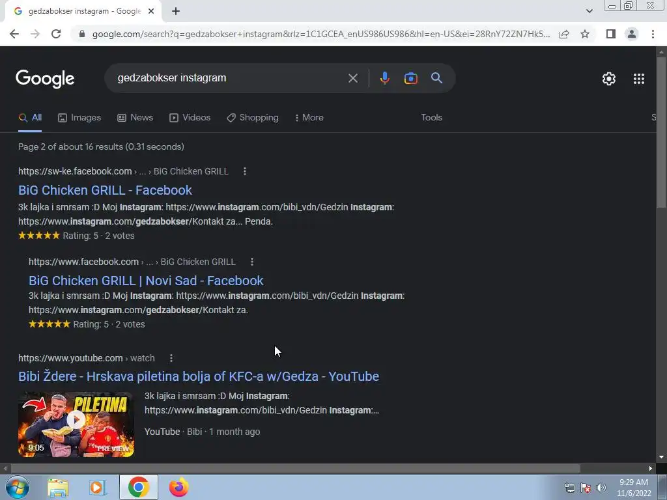The image size is (667, 500).
Task: Open Chrome profile avatar
Action: point(632,34)
